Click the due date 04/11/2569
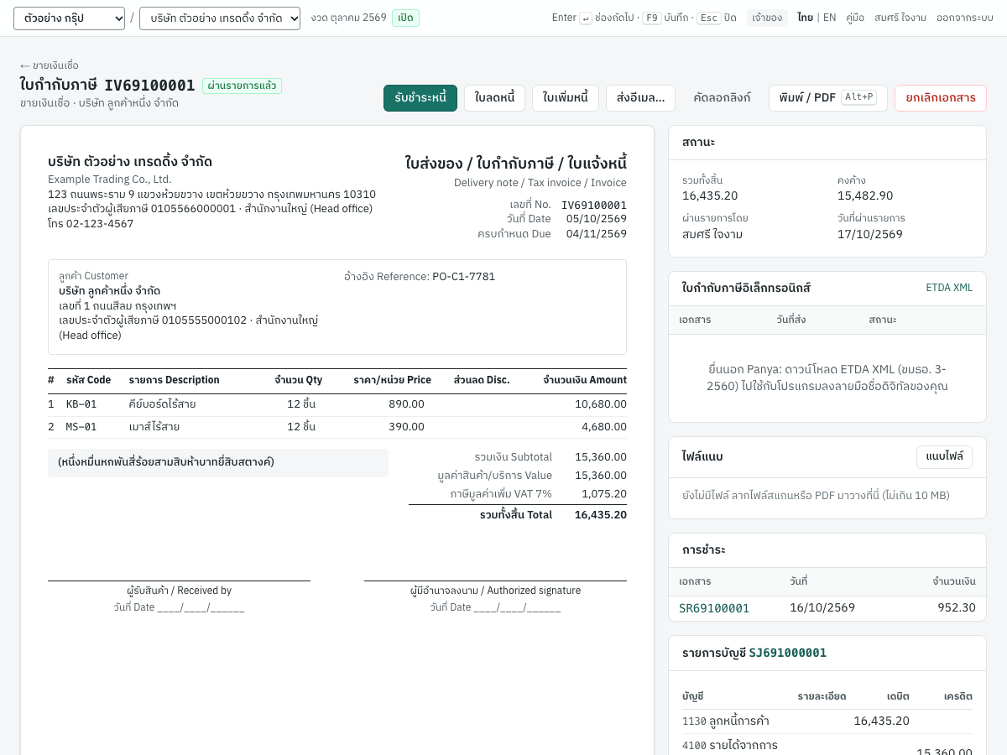Screen dimensions: 1007x755 (x=597, y=234)
